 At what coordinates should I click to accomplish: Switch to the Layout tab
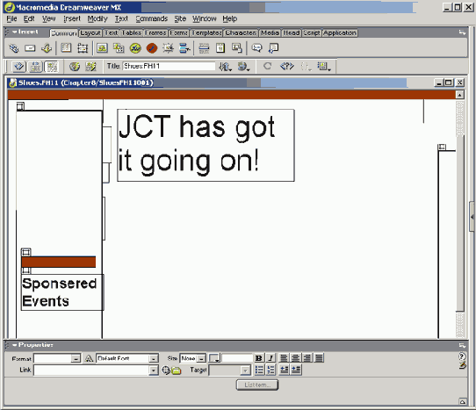coord(90,32)
